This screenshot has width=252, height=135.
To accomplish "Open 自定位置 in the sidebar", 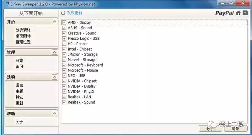I will [x=23, y=42].
